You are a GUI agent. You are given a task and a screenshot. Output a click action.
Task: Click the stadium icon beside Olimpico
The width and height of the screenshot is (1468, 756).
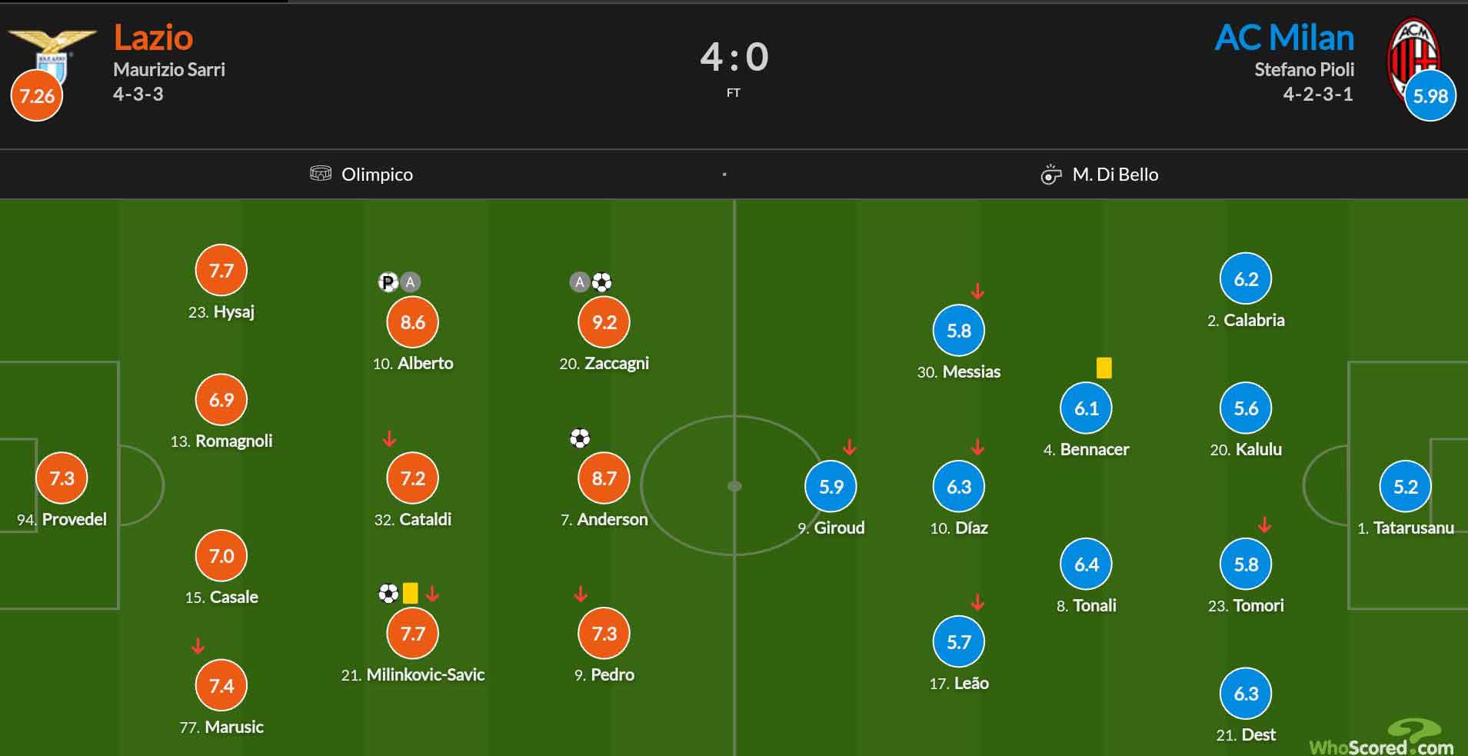coord(321,174)
